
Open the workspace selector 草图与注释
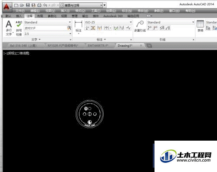tap(82, 5)
